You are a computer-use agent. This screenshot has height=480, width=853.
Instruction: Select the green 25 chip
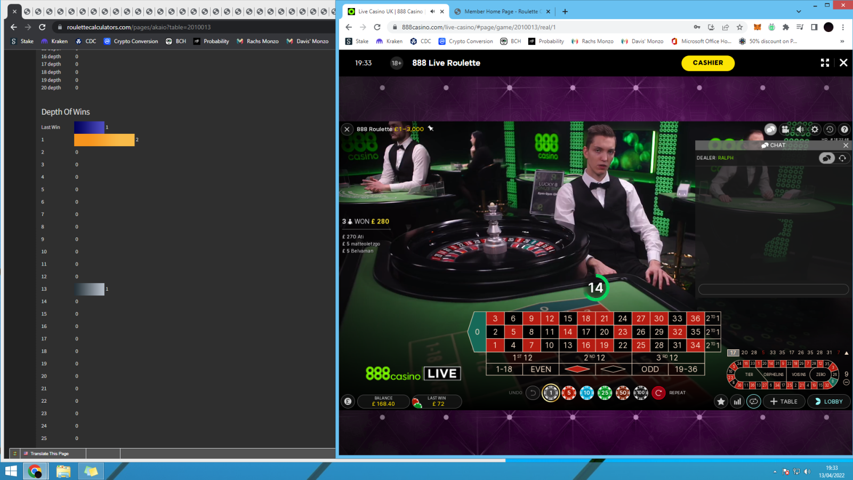tap(605, 393)
